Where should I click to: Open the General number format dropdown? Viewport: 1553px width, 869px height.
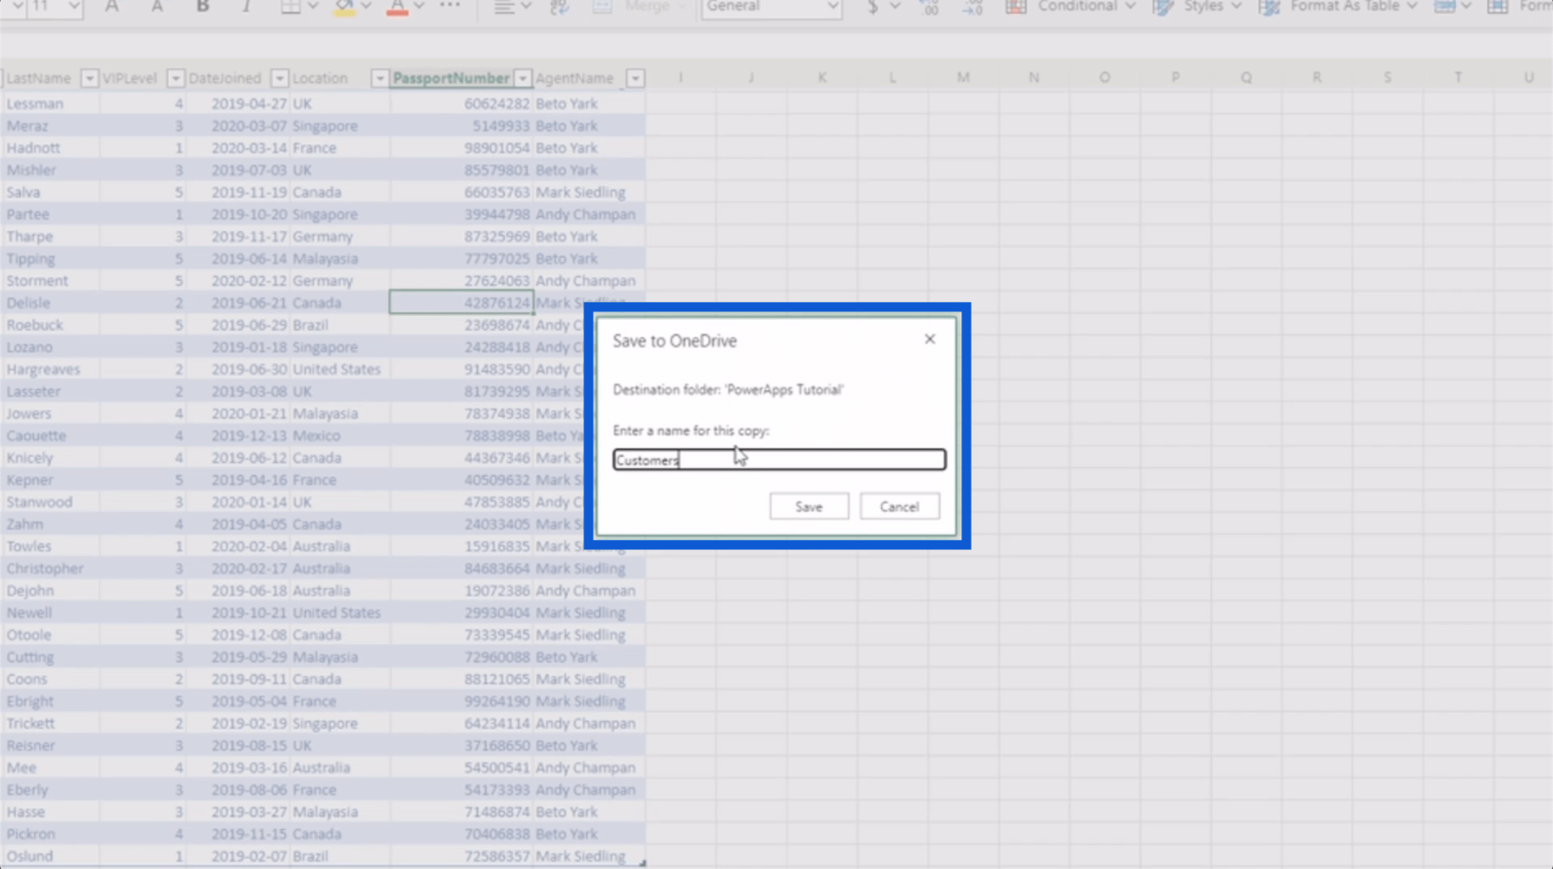tap(772, 7)
